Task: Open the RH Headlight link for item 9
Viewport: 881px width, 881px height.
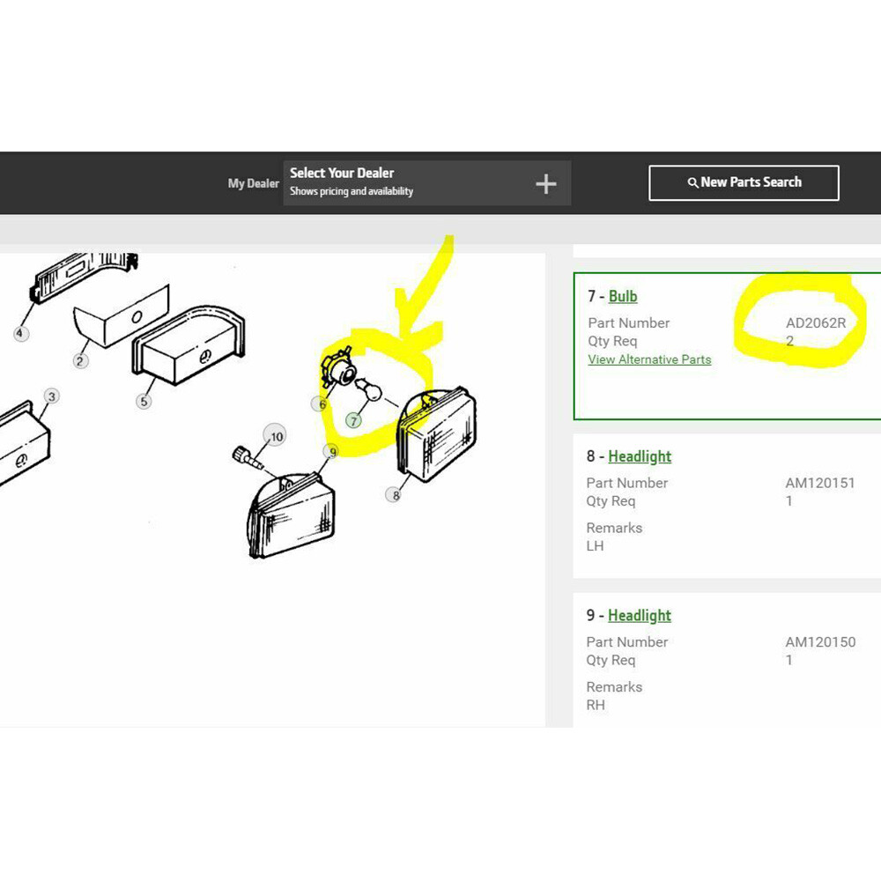Action: (x=640, y=615)
